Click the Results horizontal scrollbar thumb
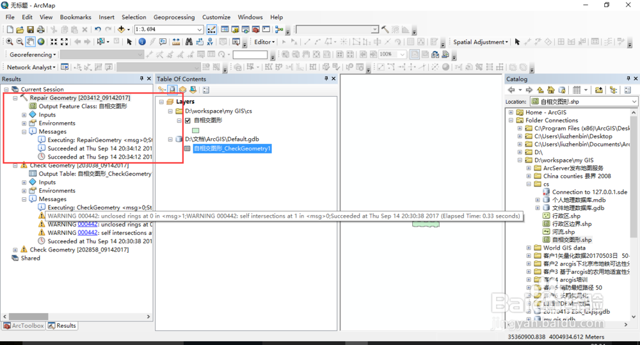The width and height of the screenshot is (640, 345). [x=29, y=316]
